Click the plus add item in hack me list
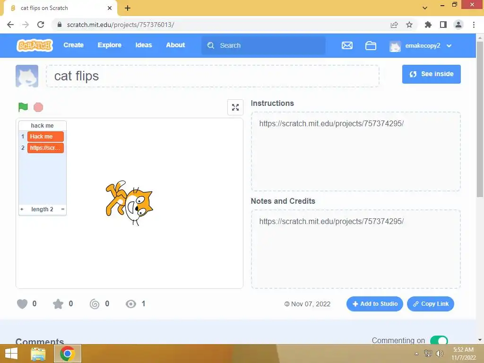This screenshot has width=484, height=363. tap(22, 209)
